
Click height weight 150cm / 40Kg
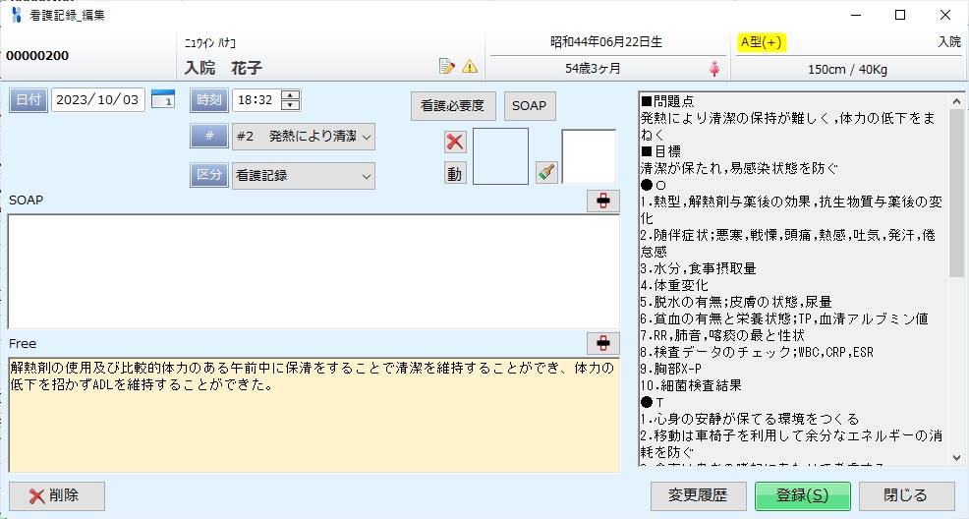[847, 69]
